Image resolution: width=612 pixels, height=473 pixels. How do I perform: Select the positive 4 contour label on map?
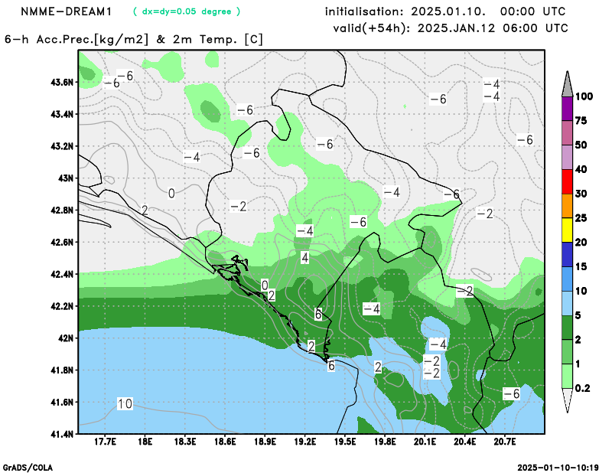click(x=304, y=258)
